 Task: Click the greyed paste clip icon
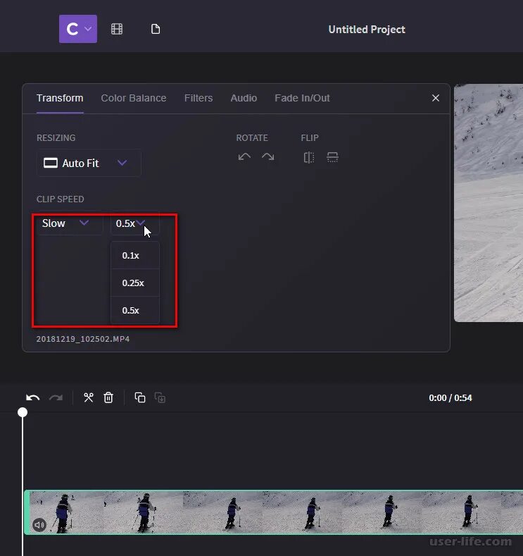click(x=160, y=398)
